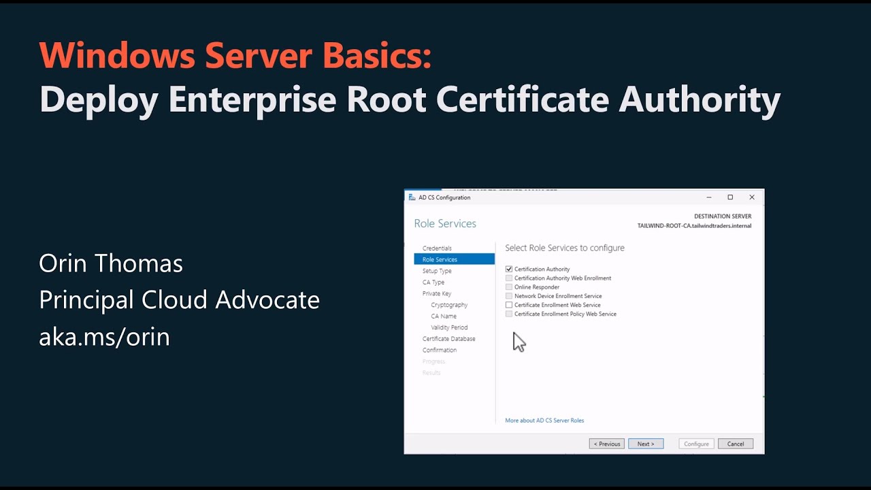Click the Orin Thomas name
This screenshot has width=871, height=490.
[x=111, y=263]
